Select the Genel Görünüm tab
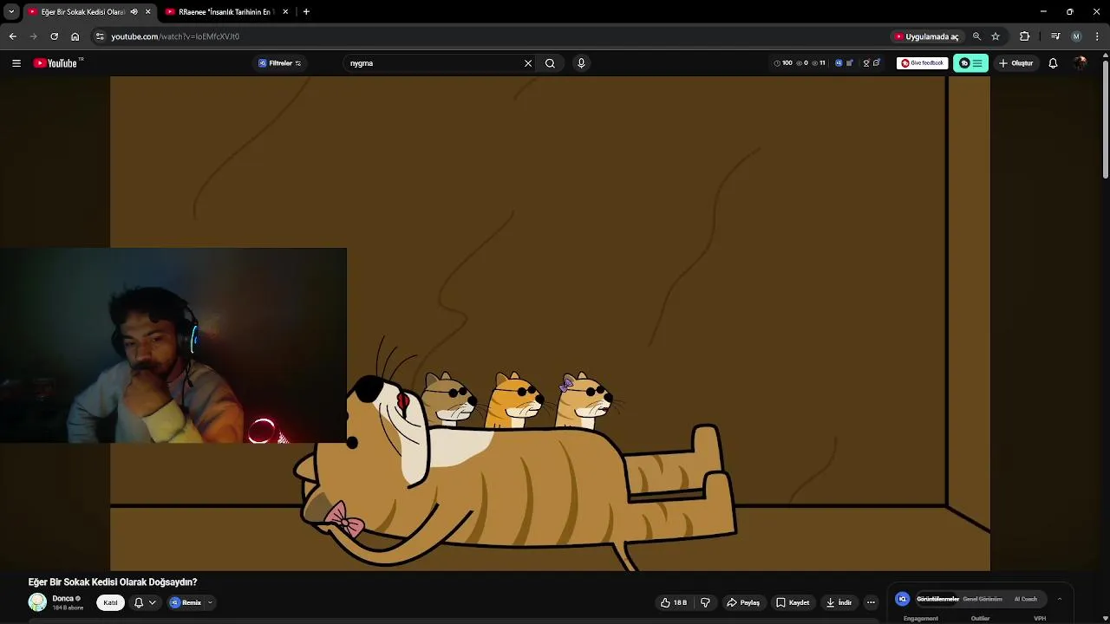 coord(983,599)
